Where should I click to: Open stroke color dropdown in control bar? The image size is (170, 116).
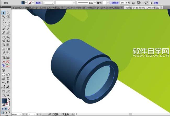coord(33,3)
